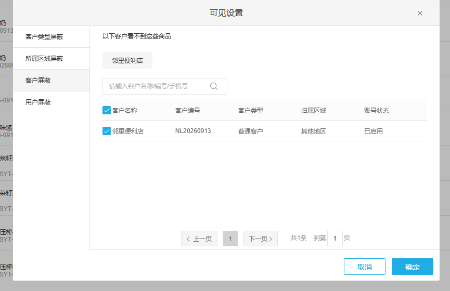Click the 取消 button
Image resolution: width=450 pixels, height=291 pixels.
[x=365, y=267]
